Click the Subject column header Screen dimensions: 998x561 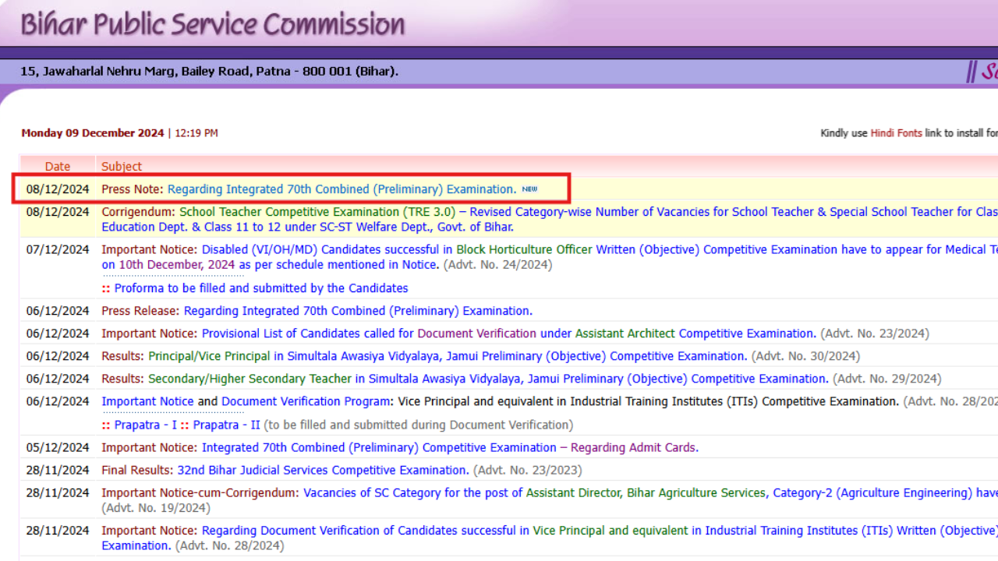pos(120,166)
